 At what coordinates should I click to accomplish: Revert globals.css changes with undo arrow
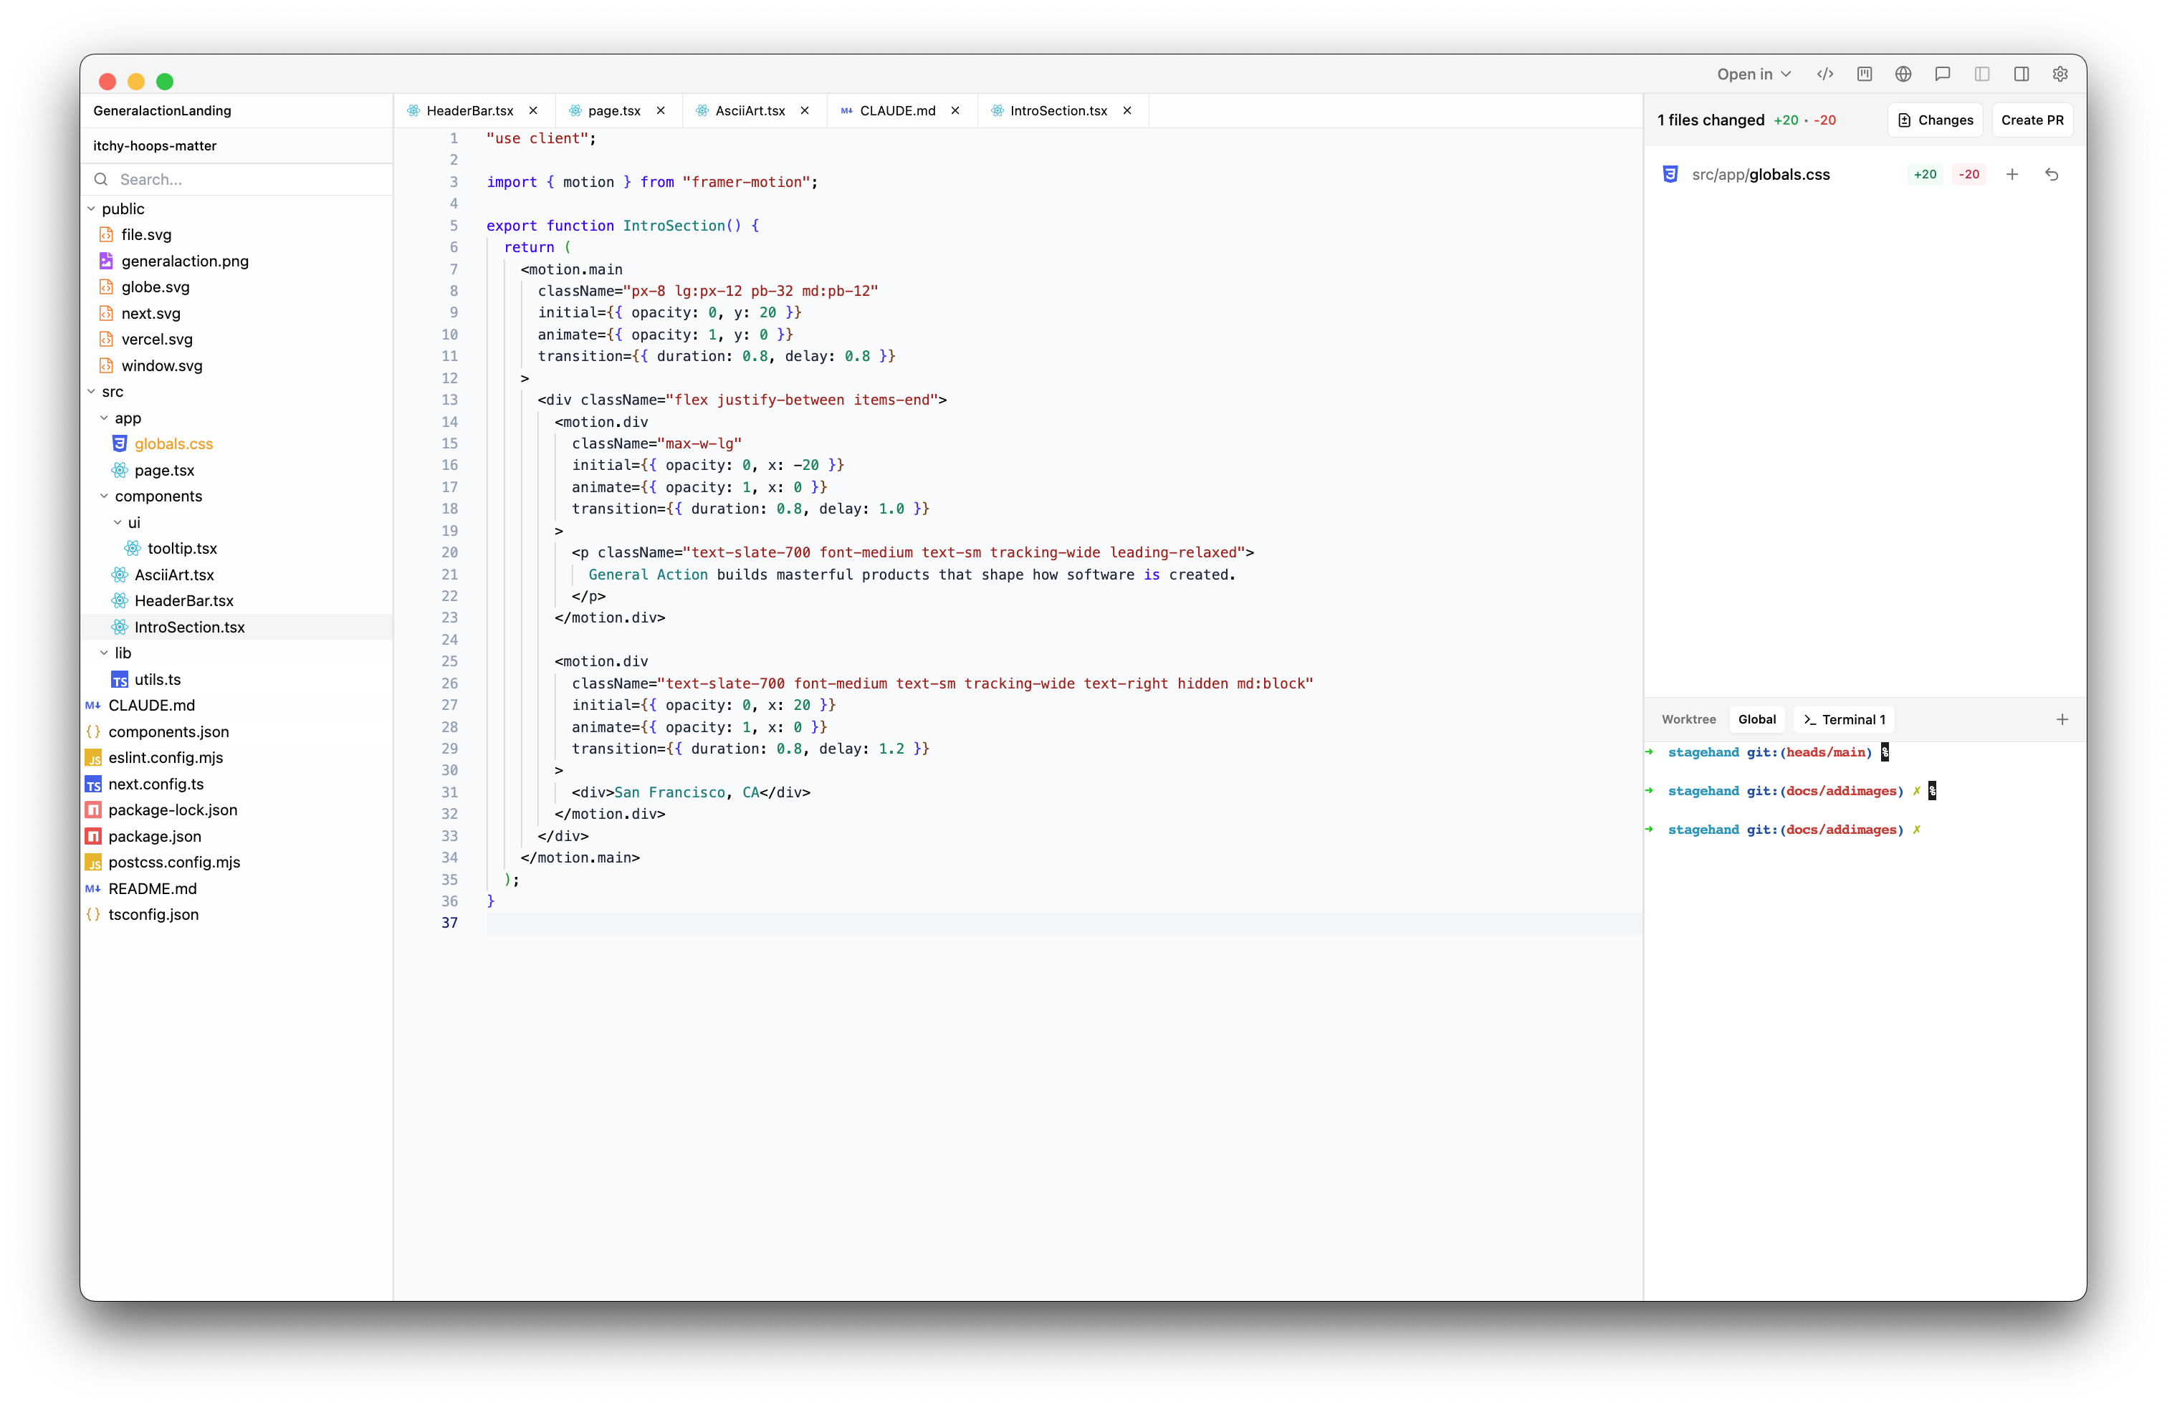[x=2052, y=175]
